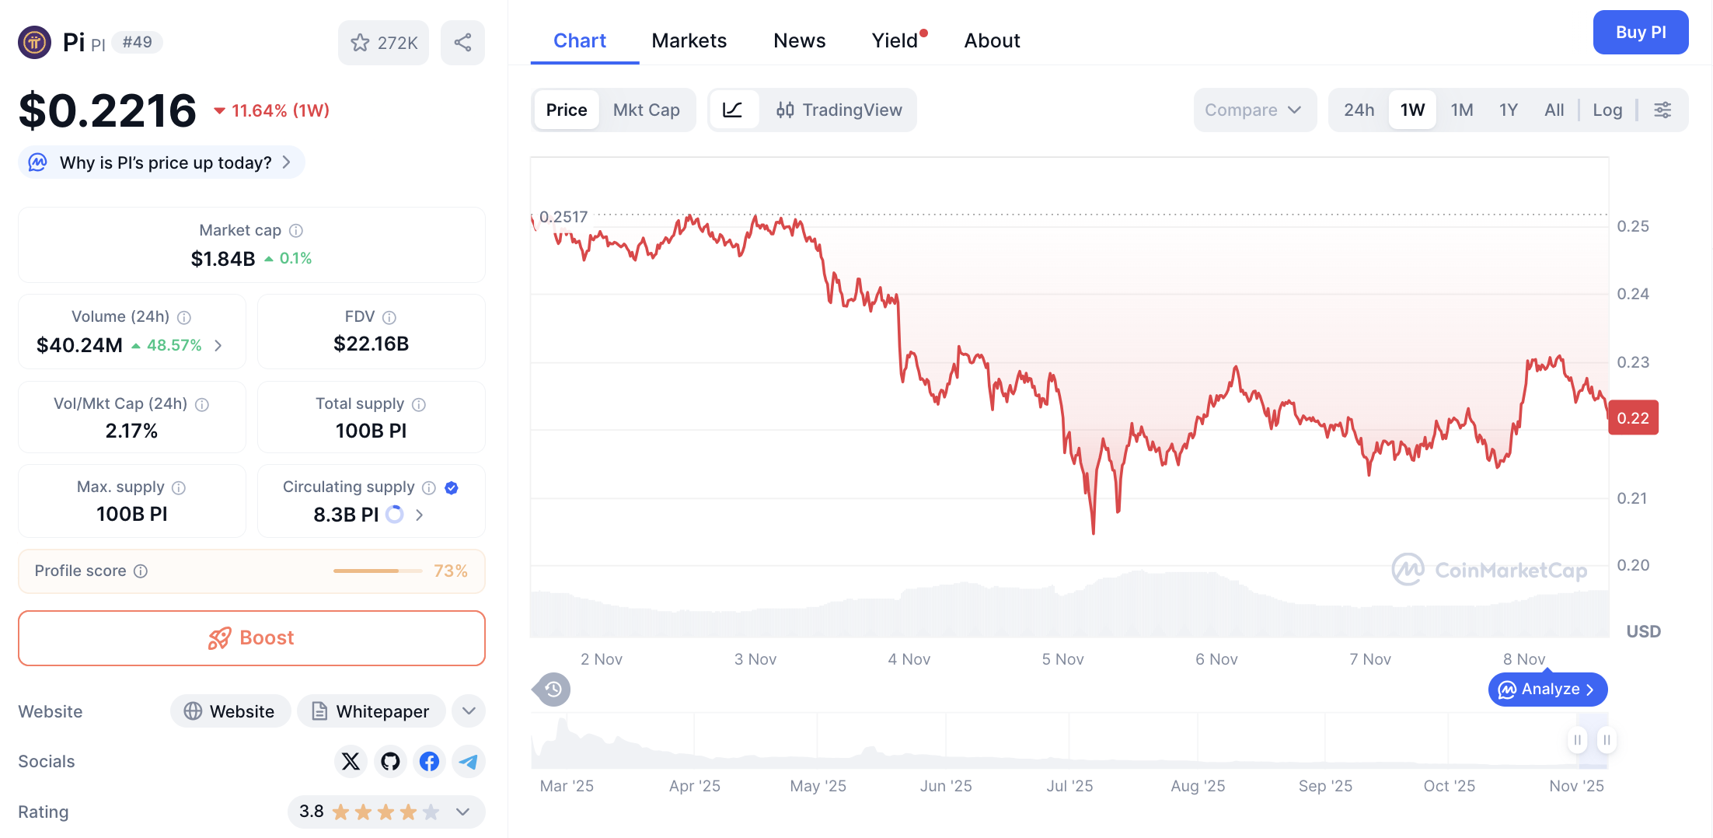Expand the 3.8 Rating details
Image resolution: width=1713 pixels, height=838 pixels.
(462, 812)
